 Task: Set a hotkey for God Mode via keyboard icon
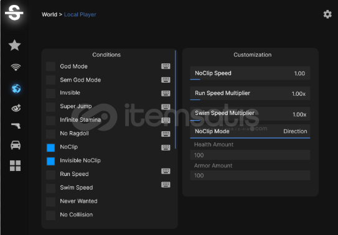tap(166, 67)
